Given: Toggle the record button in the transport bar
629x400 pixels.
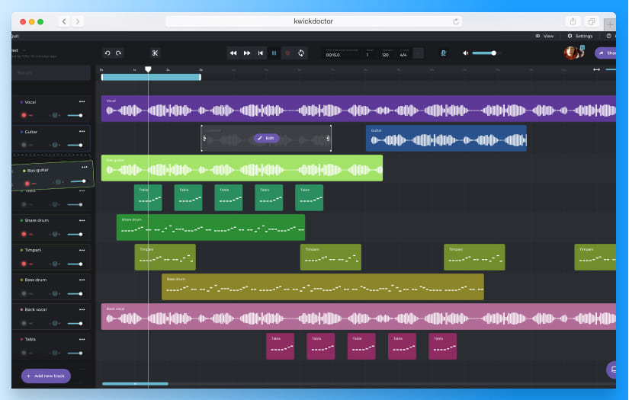Looking at the screenshot, I should click(x=287, y=53).
